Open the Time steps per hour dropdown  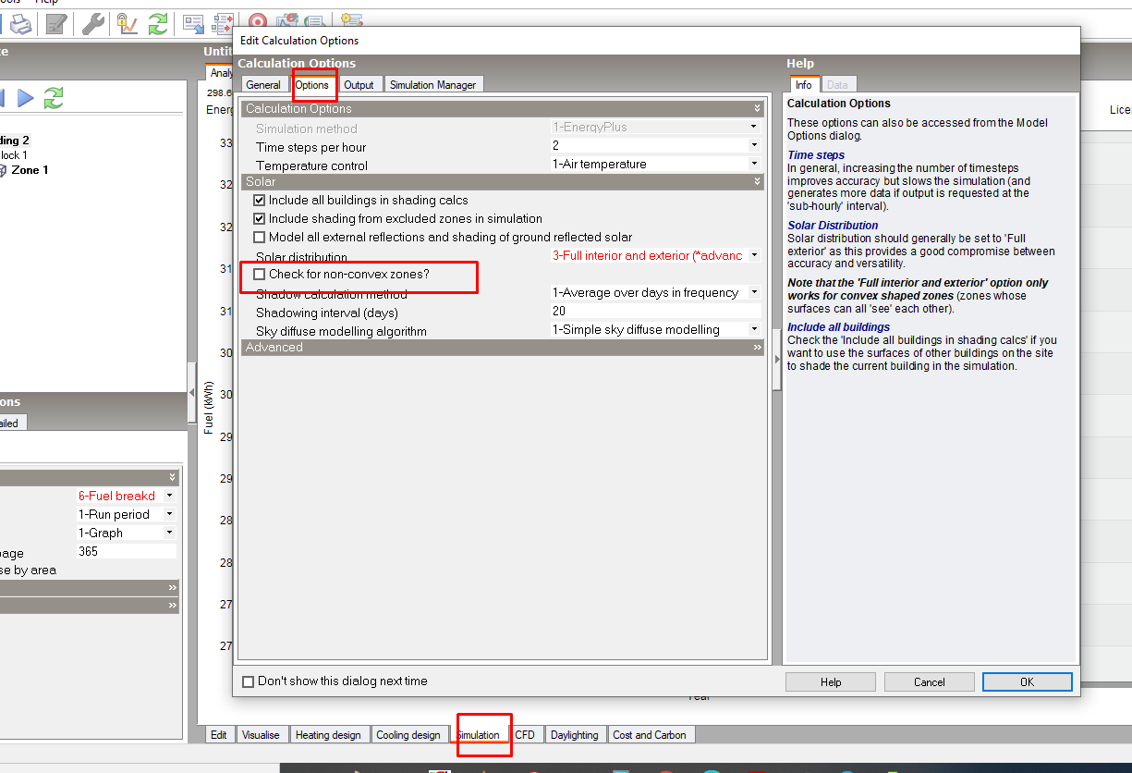pos(754,145)
